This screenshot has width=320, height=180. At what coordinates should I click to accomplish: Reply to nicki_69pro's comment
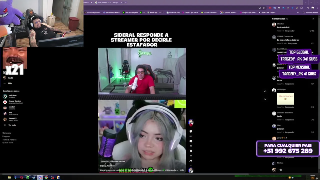[x=289, y=107]
